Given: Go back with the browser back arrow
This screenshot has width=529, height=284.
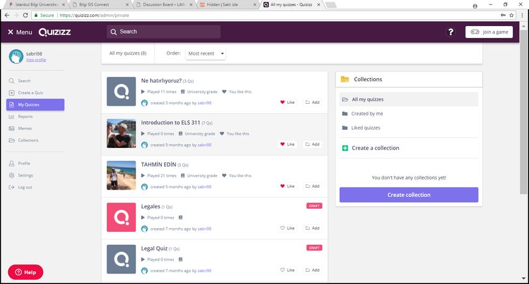Looking at the screenshot, I should [7, 15].
